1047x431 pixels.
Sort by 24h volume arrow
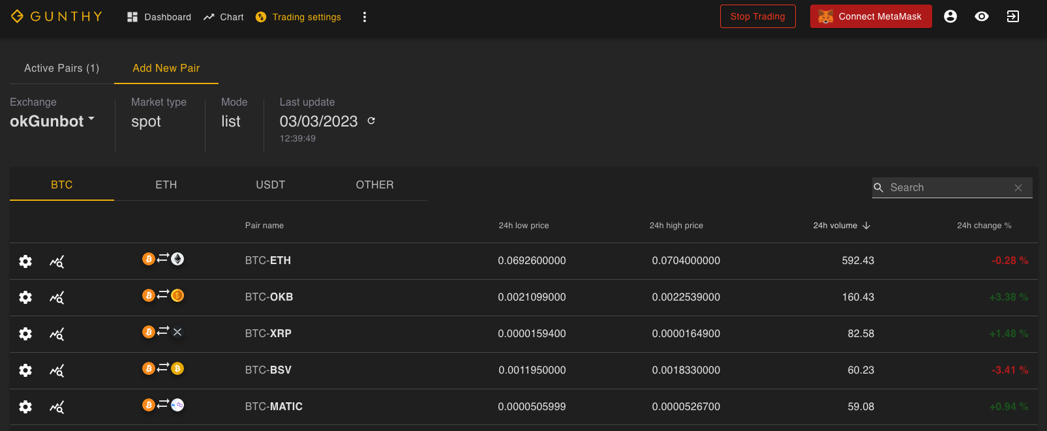point(866,226)
